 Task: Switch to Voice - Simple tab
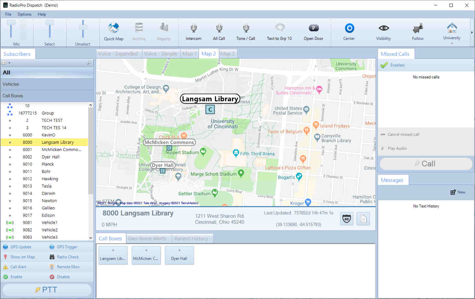pyautogui.click(x=161, y=54)
